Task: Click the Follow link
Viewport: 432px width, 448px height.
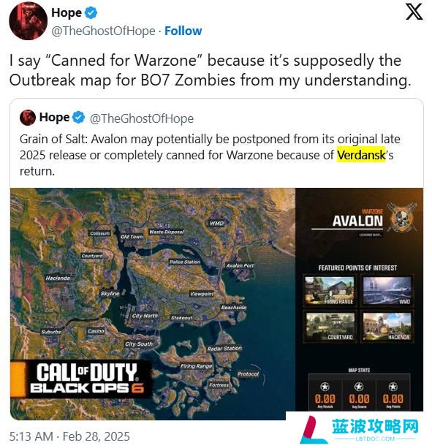Action: 183,31
